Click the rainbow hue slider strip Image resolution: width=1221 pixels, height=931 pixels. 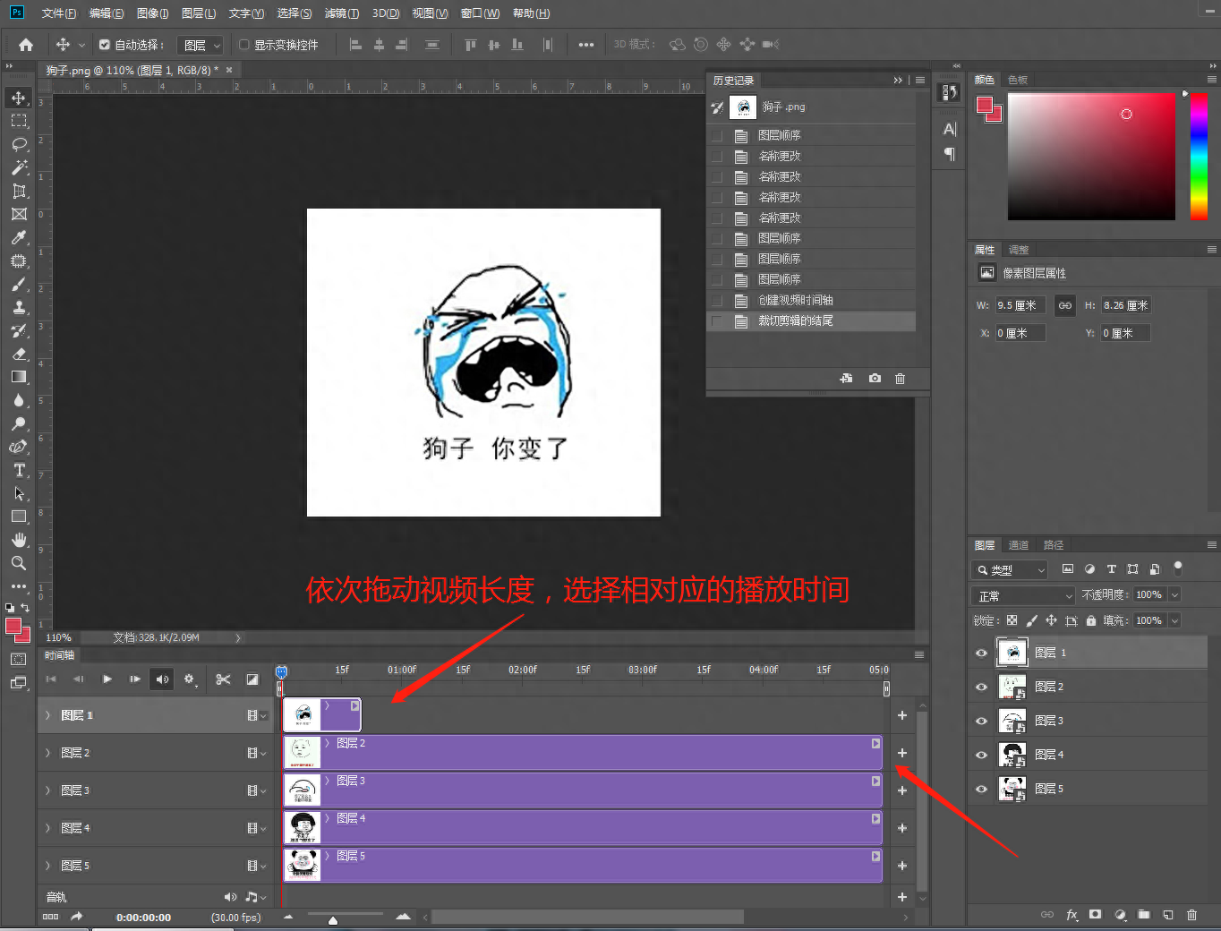[1198, 157]
